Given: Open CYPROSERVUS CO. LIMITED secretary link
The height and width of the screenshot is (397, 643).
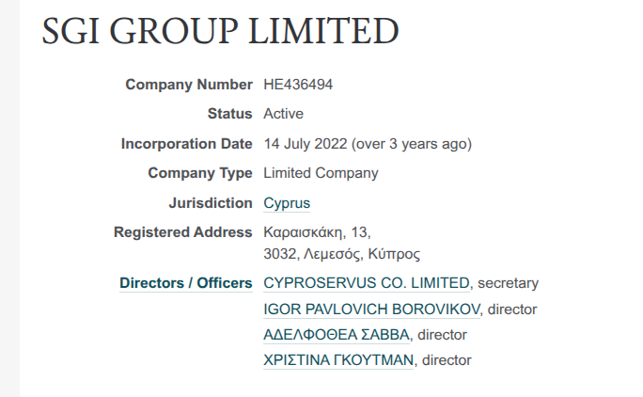Looking at the screenshot, I should coord(366,283).
